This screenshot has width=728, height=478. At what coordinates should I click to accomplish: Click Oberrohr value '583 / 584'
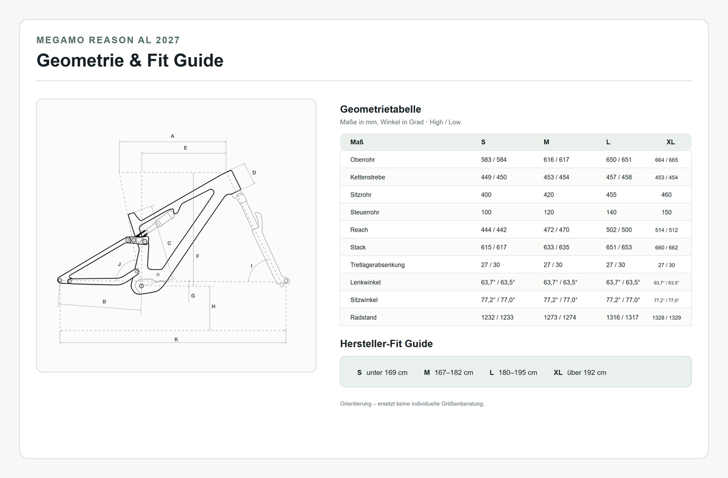(494, 160)
